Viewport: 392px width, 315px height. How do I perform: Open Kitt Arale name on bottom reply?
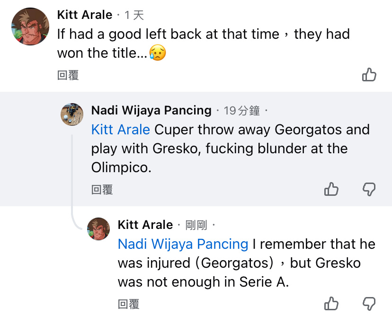(x=145, y=225)
